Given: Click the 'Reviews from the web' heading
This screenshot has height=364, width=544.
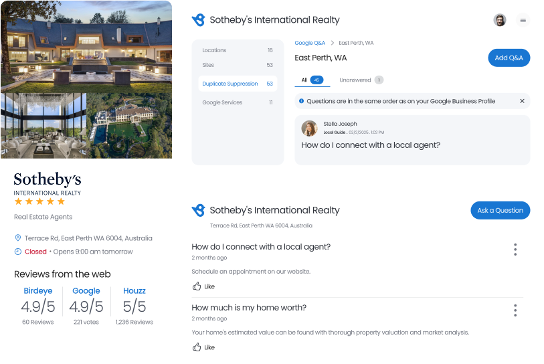Looking at the screenshot, I should point(62,274).
